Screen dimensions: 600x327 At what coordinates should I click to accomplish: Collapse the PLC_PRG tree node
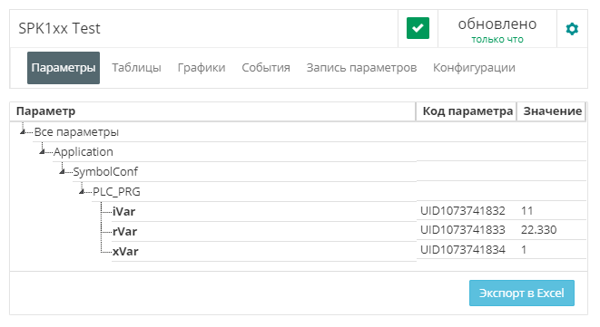82,191
